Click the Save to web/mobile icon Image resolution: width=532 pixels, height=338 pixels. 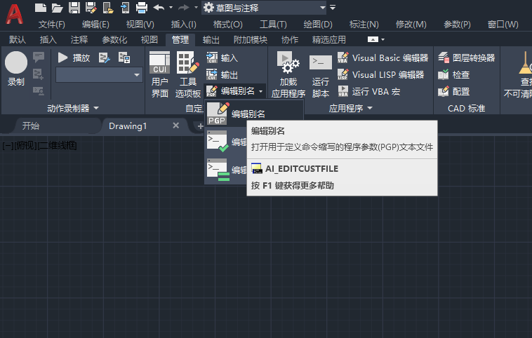tap(125, 8)
